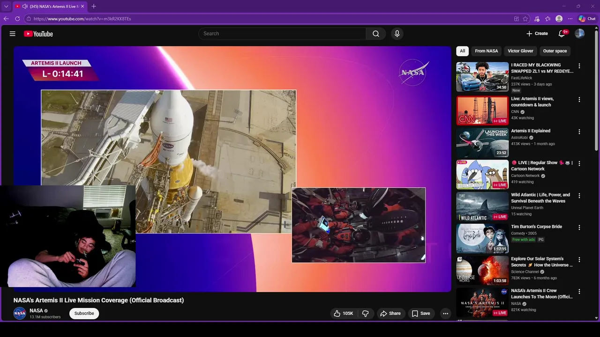The image size is (600, 337).
Task: Start voice search with the microphone icon
Action: pos(397,34)
